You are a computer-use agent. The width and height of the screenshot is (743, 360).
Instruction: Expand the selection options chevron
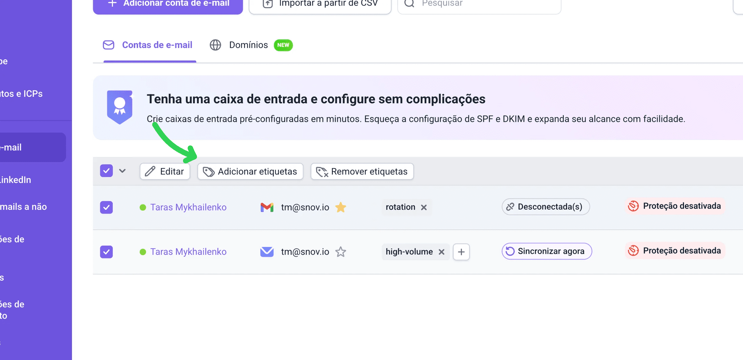click(x=122, y=171)
